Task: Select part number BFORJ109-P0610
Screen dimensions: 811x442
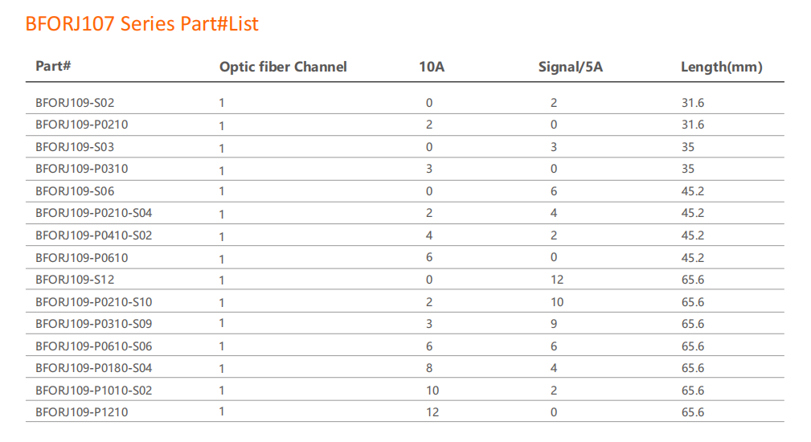Action: (81, 258)
